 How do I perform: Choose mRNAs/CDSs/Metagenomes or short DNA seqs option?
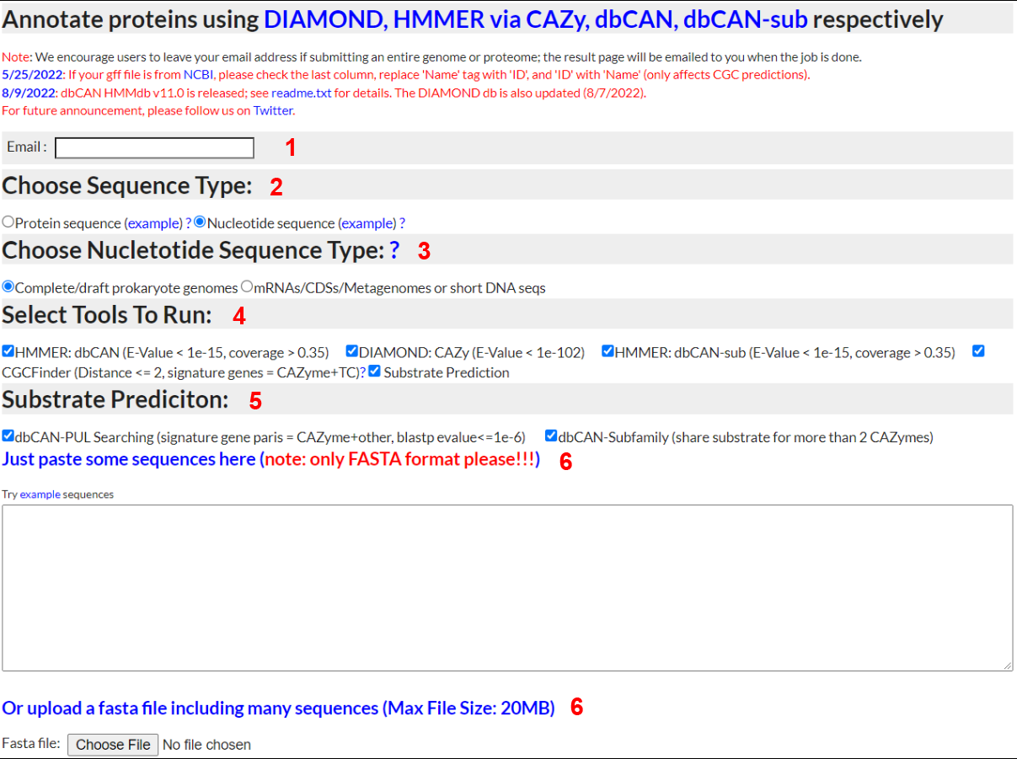pos(247,286)
